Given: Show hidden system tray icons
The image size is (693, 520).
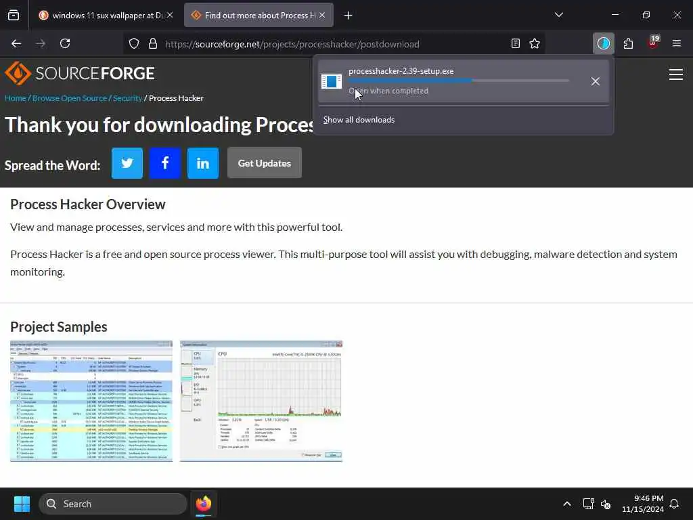Looking at the screenshot, I should click(x=567, y=504).
